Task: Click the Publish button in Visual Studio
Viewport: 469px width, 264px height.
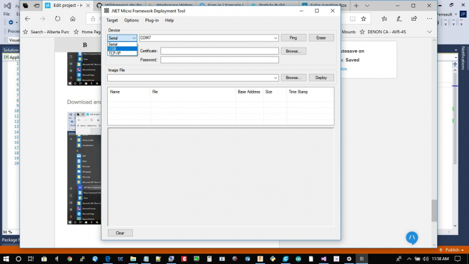Action: coord(452,250)
